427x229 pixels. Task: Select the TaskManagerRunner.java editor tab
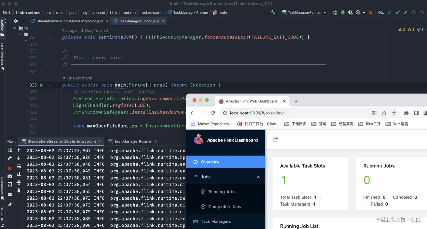click(x=139, y=21)
